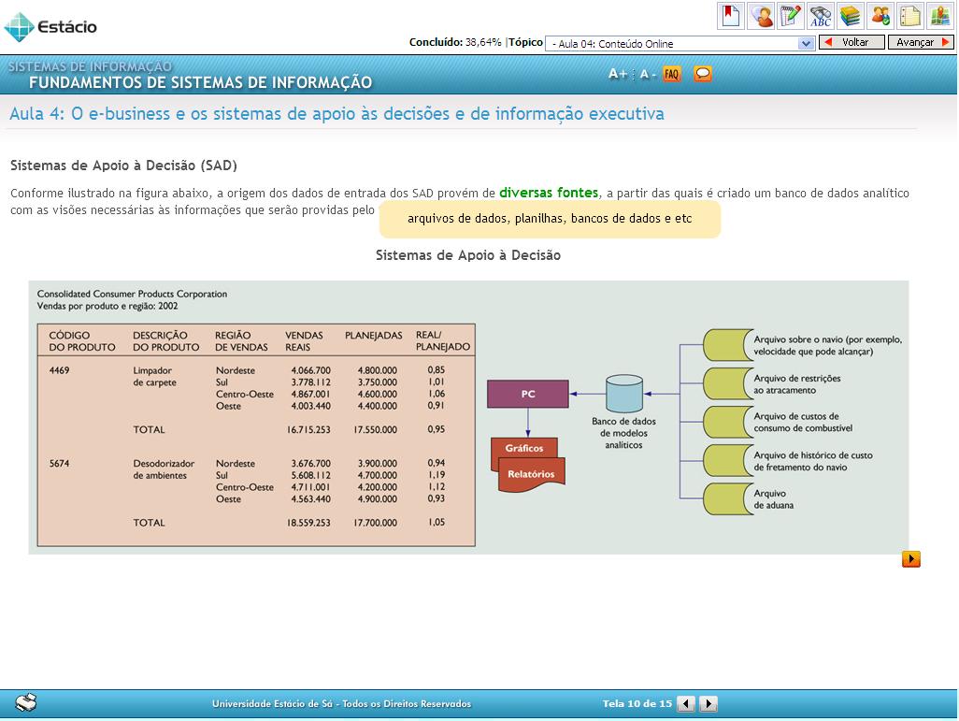Click the 'PLANEJADAS' column header
This screenshot has width=959, height=721.
click(374, 336)
